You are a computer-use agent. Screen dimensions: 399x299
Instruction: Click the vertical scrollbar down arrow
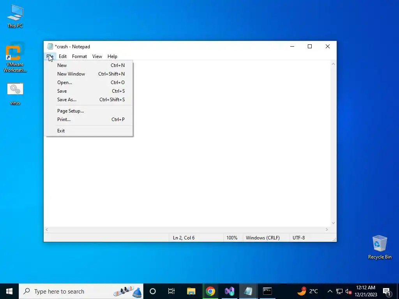pos(333,223)
